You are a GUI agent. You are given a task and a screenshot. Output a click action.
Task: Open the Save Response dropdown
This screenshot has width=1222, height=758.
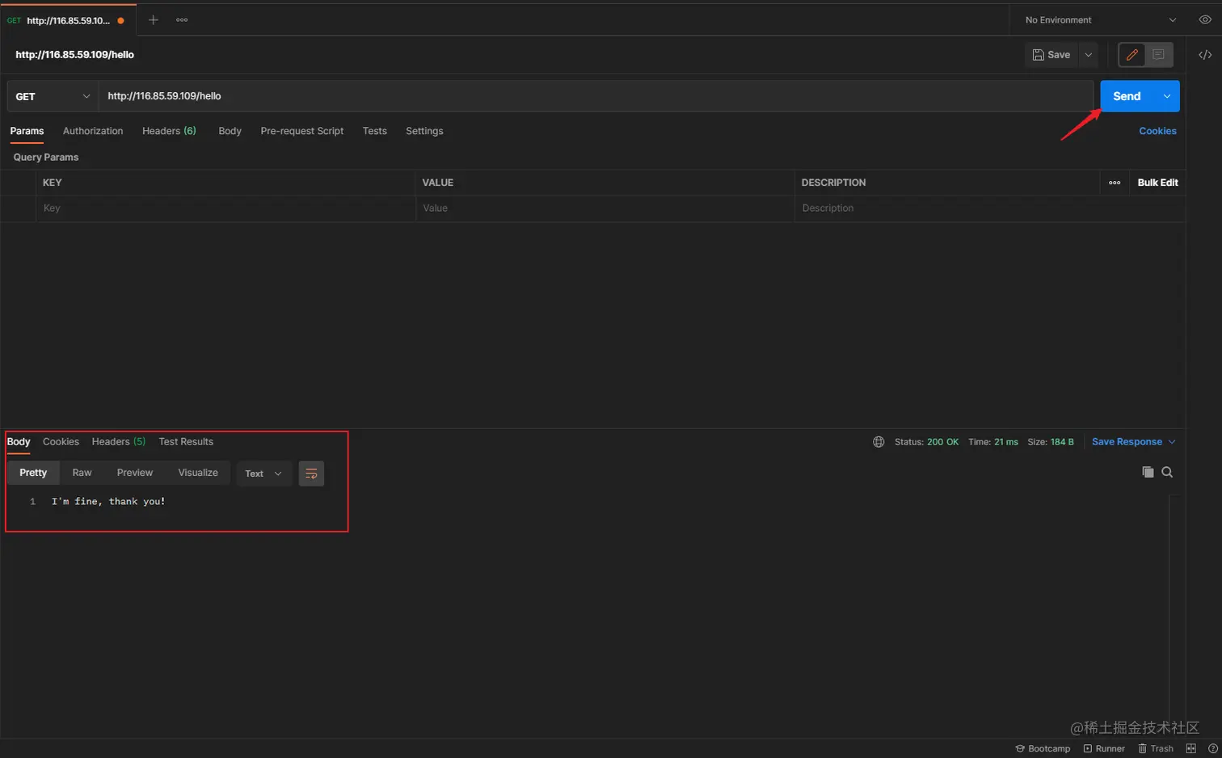tap(1134, 442)
